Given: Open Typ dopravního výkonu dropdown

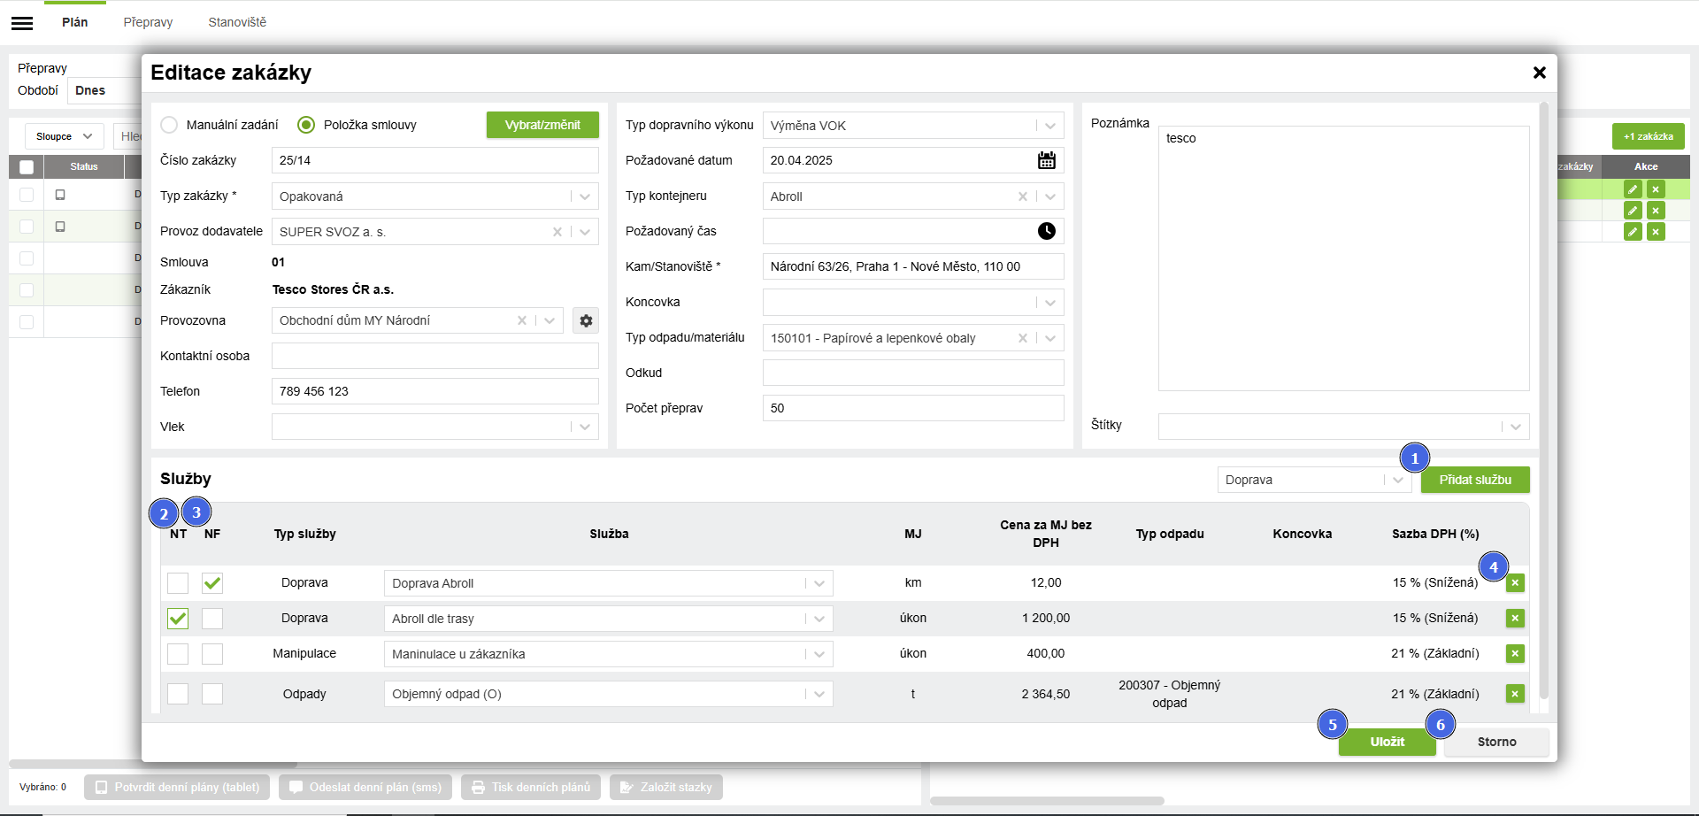Looking at the screenshot, I should [1049, 126].
